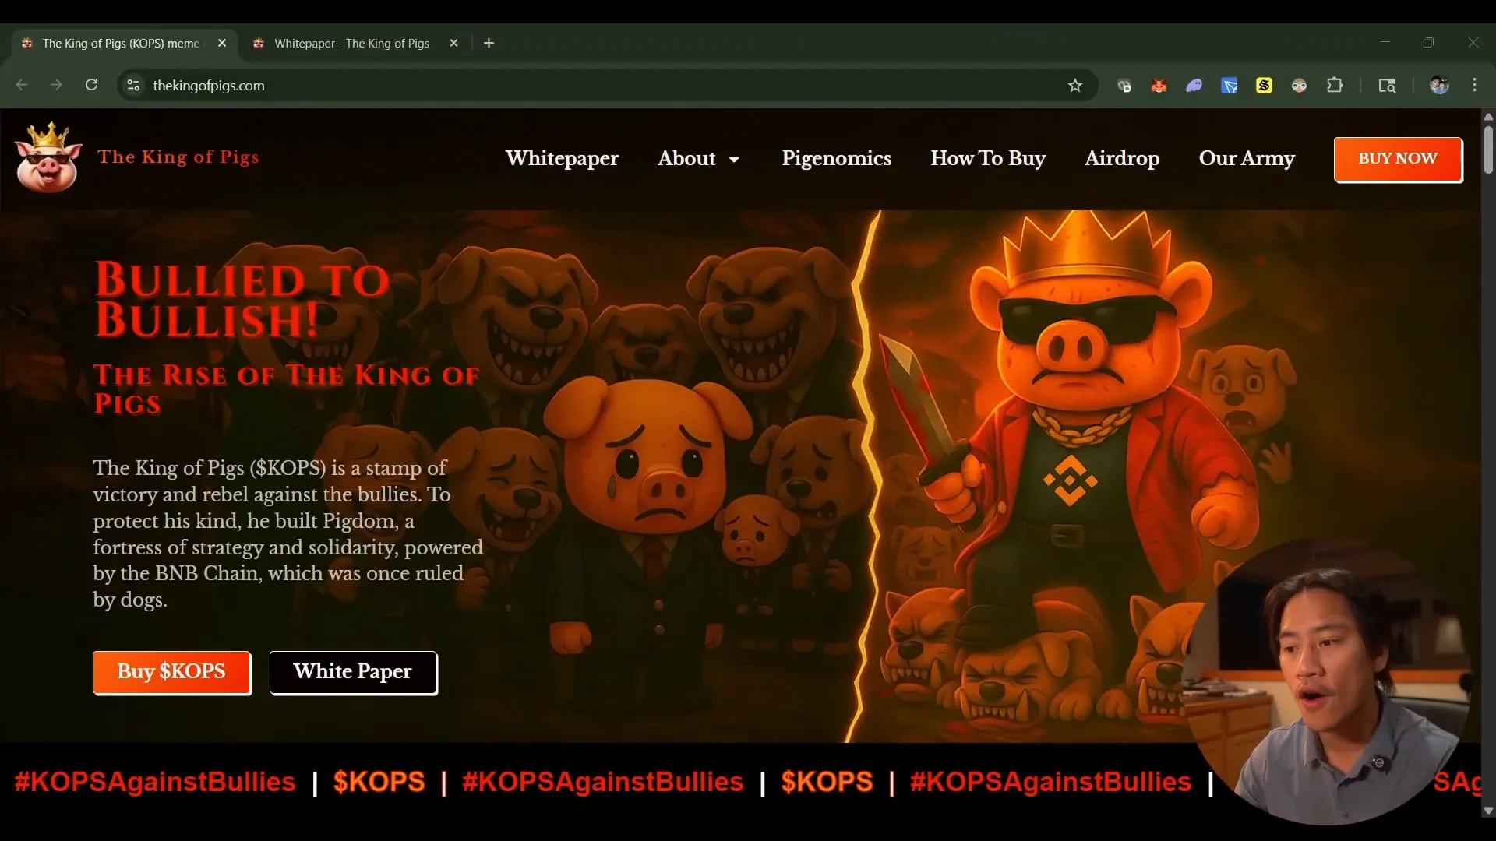Open the Chrome three-dot menu
1496x841 pixels.
1474,86
